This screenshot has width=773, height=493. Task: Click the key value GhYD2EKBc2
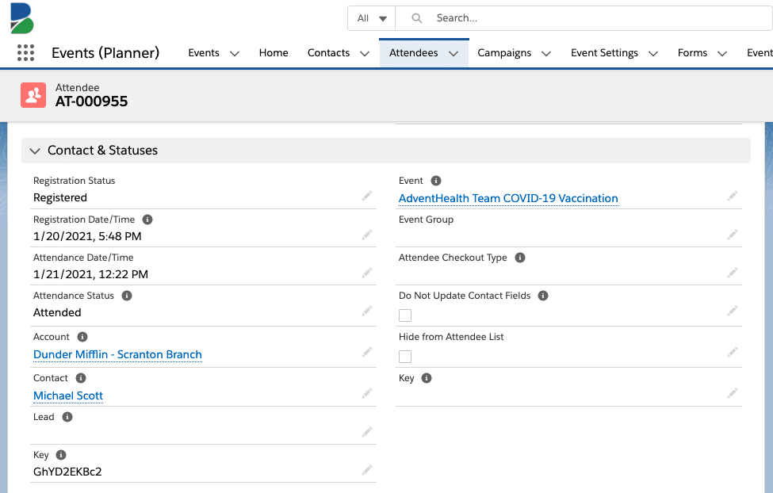(67, 472)
